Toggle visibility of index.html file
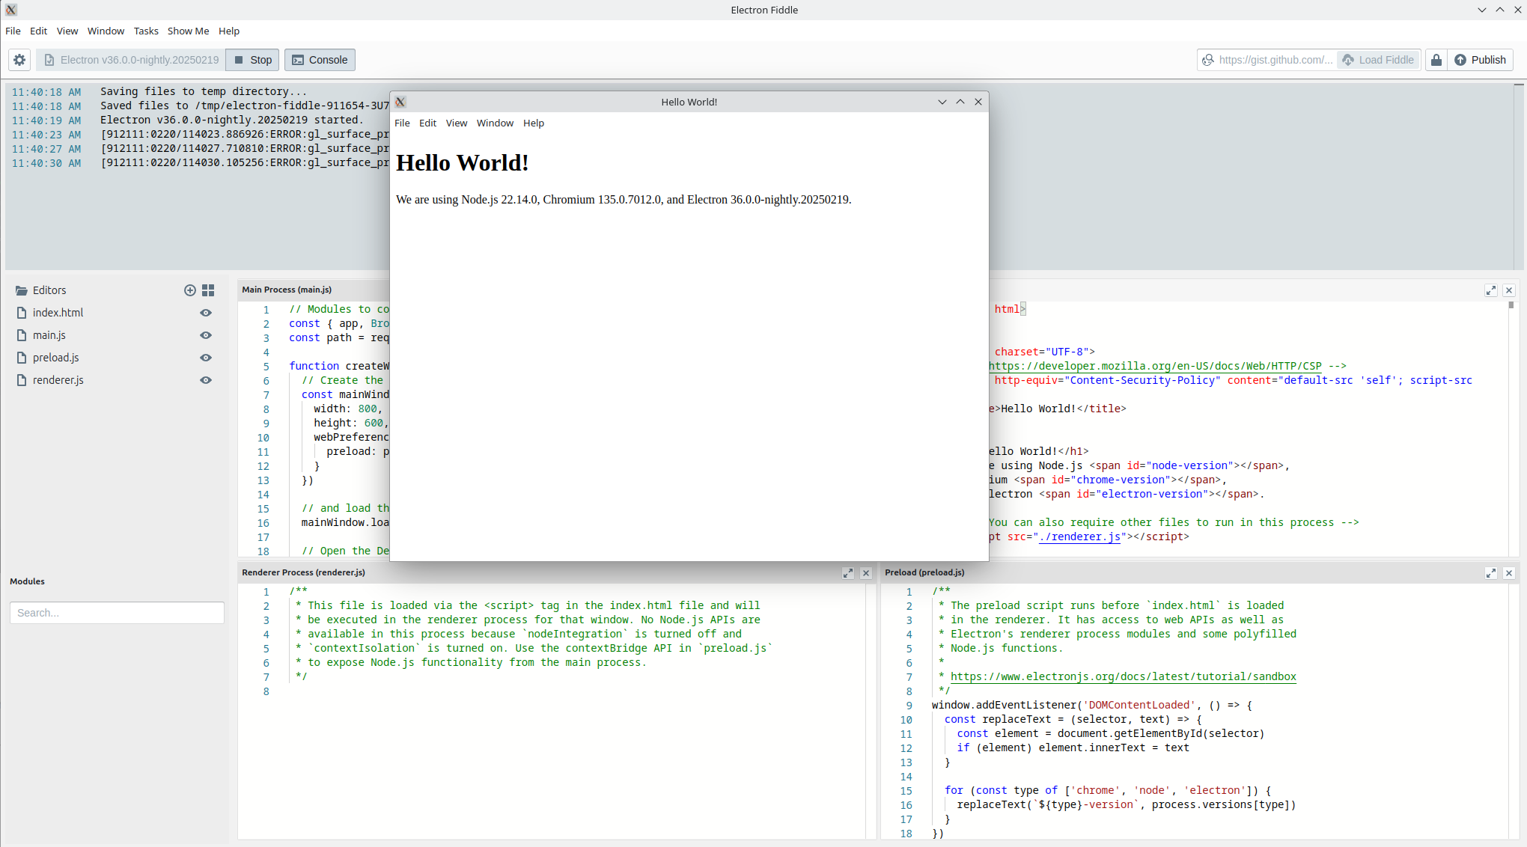The image size is (1527, 847). coord(206,312)
